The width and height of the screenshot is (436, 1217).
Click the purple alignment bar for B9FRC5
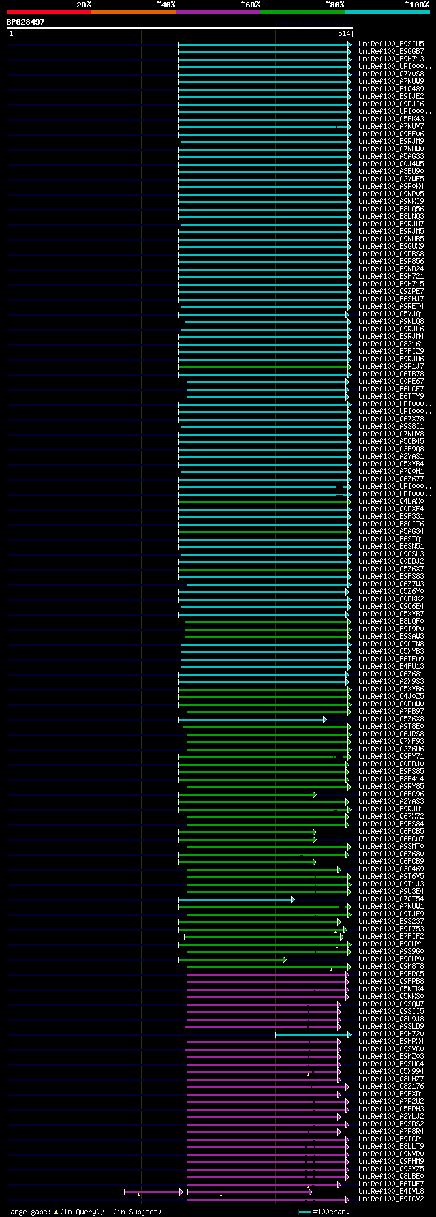(267, 974)
